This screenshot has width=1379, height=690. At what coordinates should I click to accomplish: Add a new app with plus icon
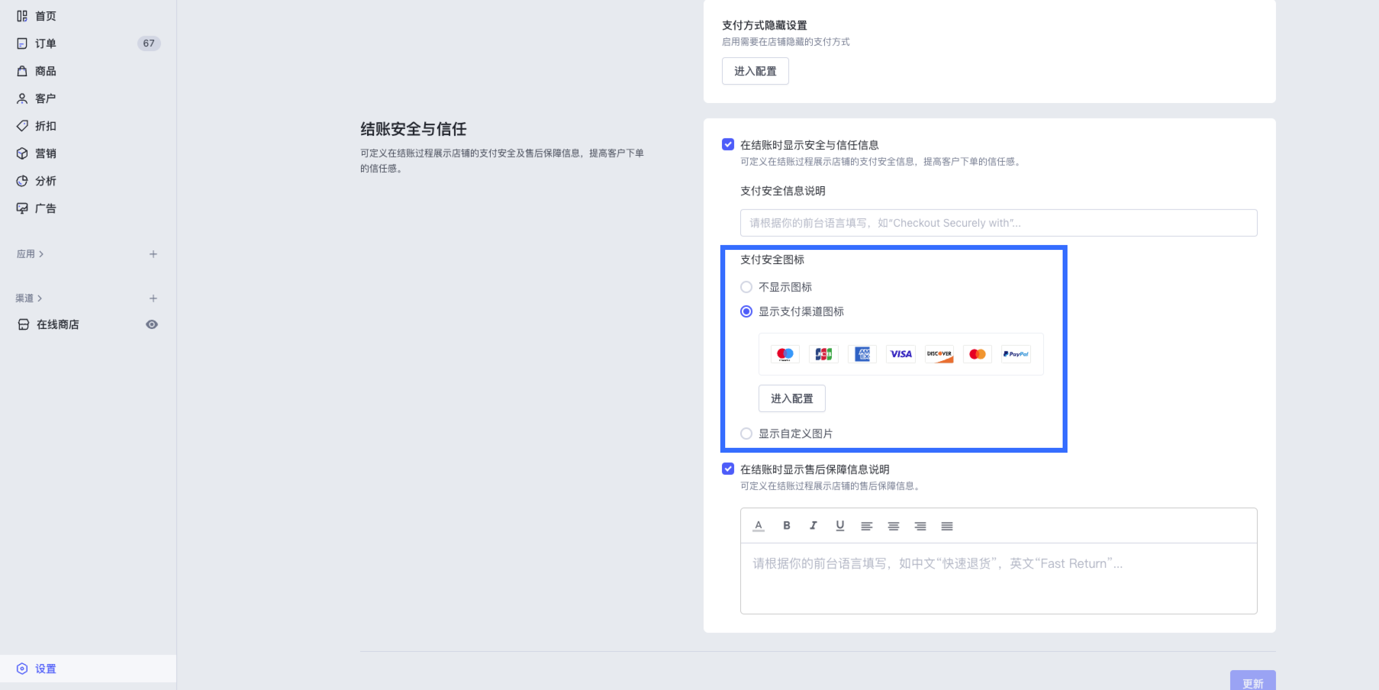153,254
